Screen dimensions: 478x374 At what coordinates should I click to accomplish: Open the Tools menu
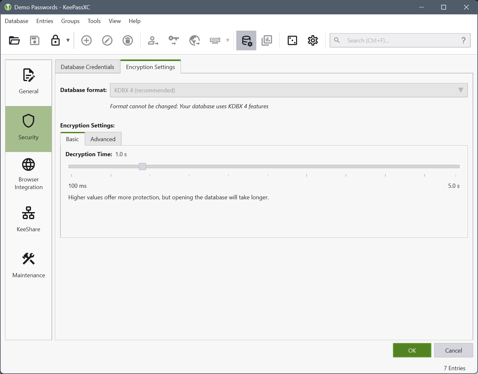click(94, 21)
